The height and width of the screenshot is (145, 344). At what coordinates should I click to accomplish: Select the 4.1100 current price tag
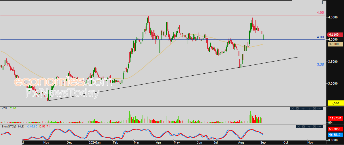(x=334, y=35)
